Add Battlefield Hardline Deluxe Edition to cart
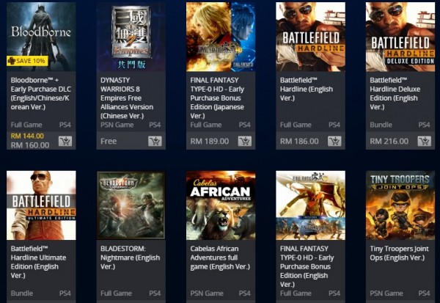 [424, 141]
